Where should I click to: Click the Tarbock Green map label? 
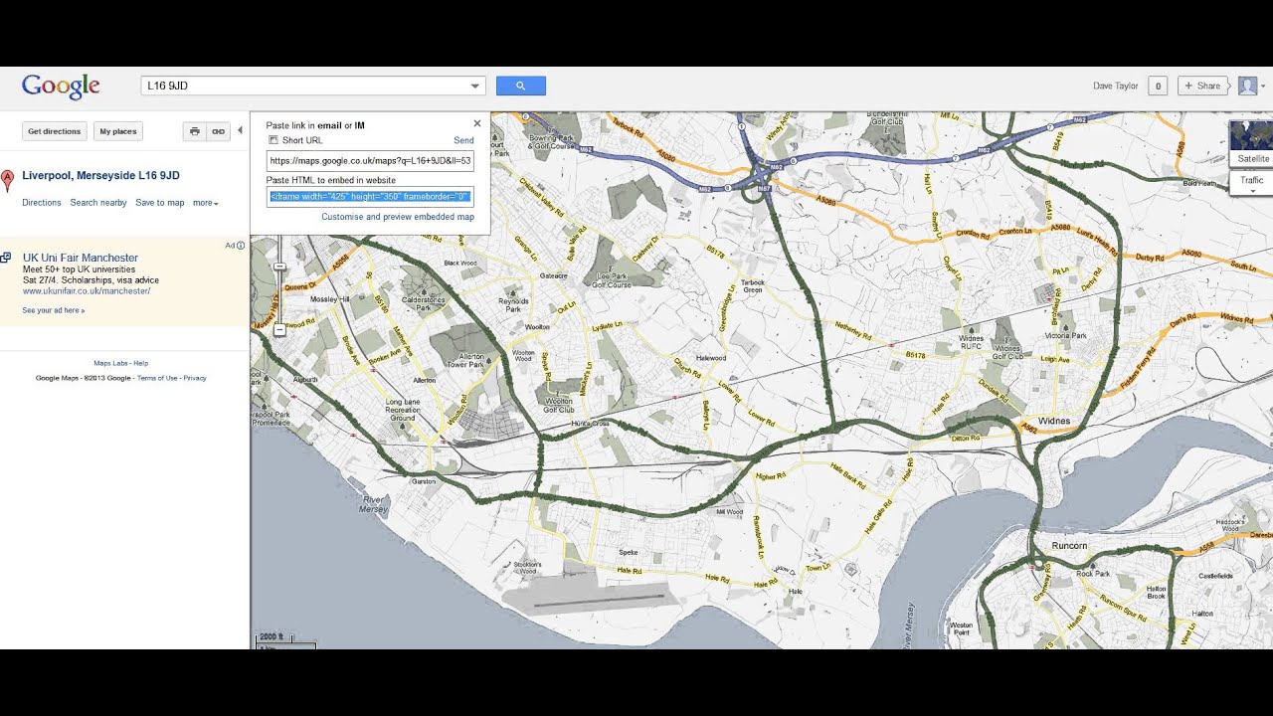[753, 285]
